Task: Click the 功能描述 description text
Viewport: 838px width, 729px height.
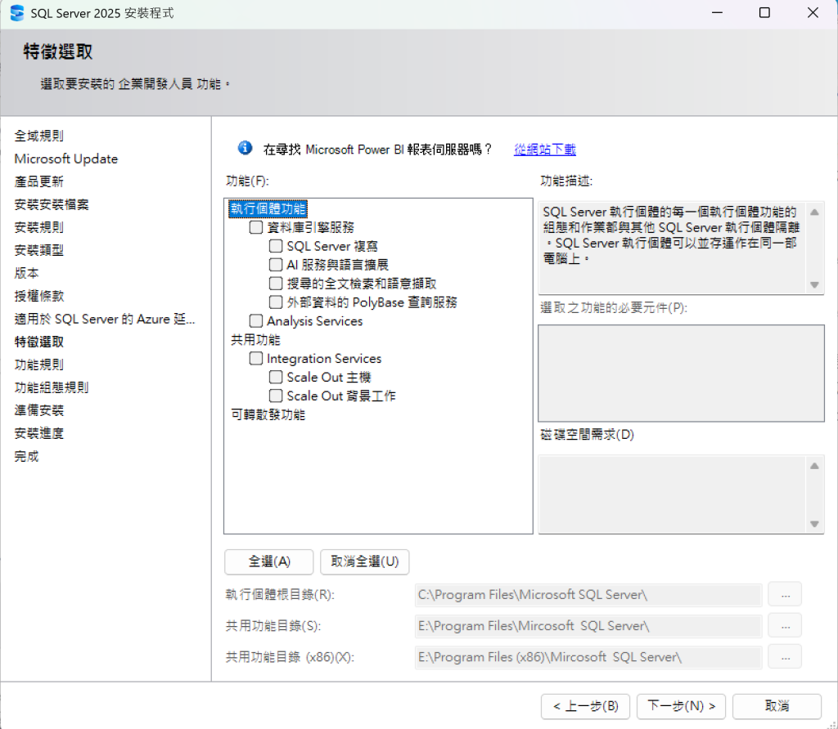Action: [x=671, y=235]
